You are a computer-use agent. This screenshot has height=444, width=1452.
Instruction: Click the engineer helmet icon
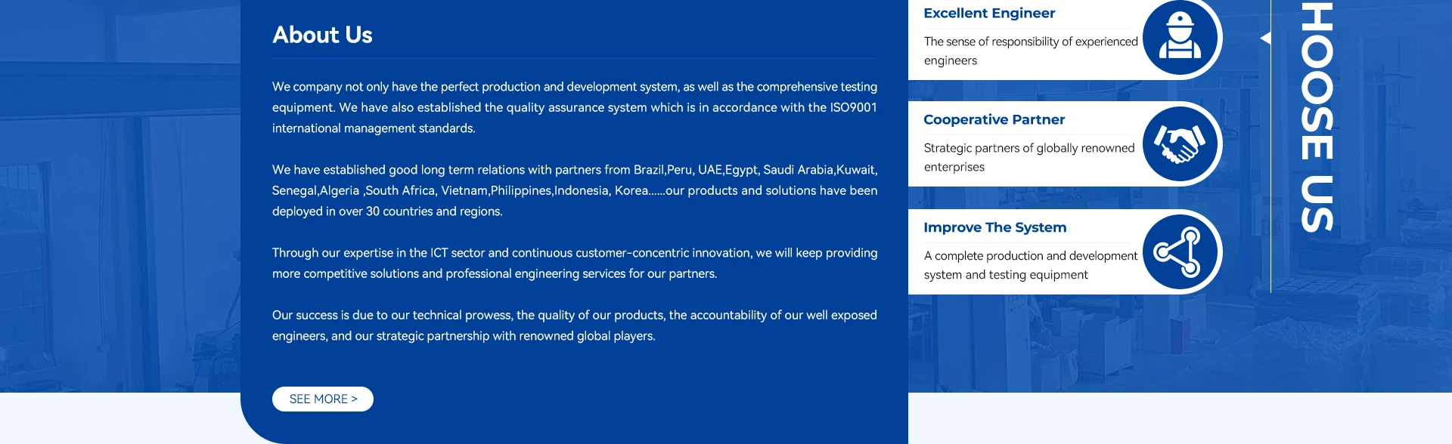1180,37
